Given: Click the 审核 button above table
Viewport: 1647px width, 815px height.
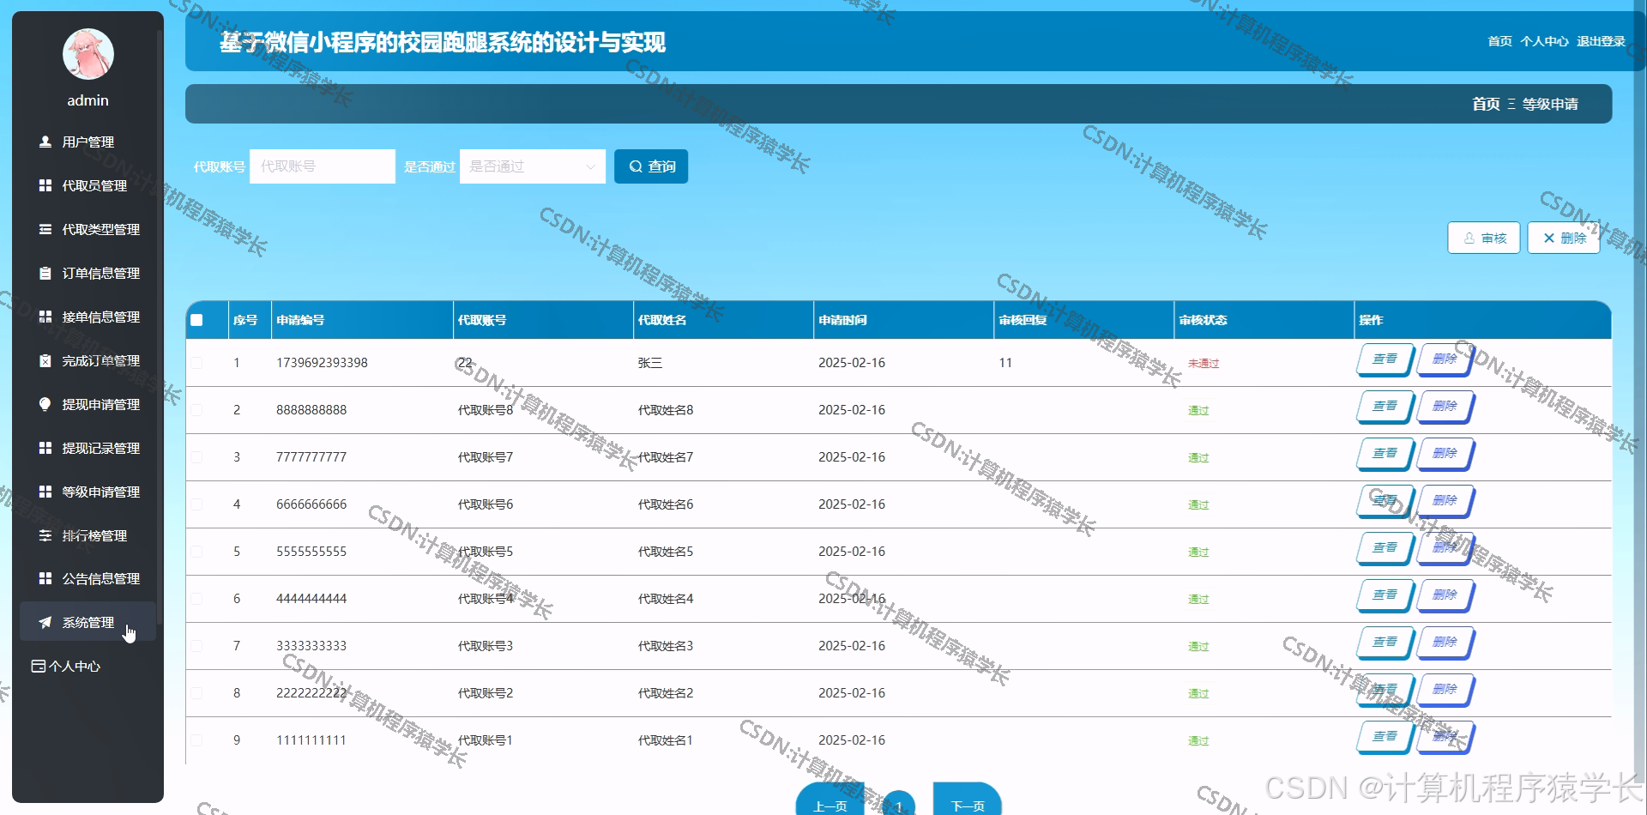Looking at the screenshot, I should (1484, 238).
